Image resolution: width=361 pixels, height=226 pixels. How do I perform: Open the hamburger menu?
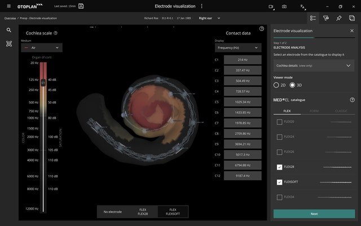point(8,6)
